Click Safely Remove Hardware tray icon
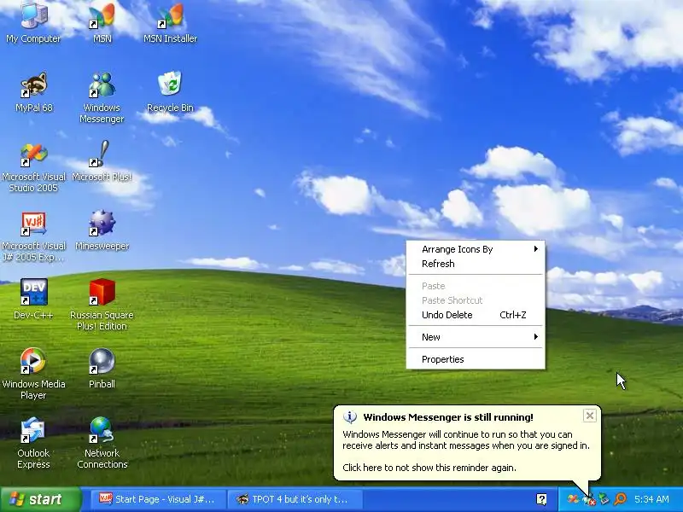 tap(604, 499)
